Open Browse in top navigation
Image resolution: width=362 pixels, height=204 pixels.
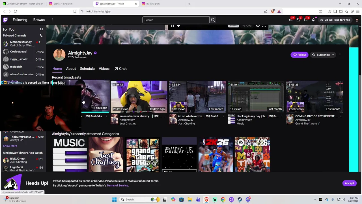click(39, 20)
